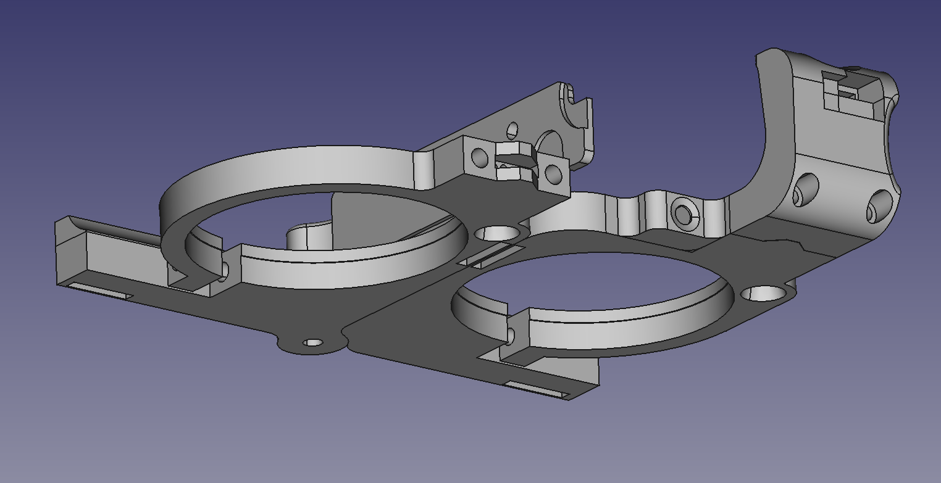Select the round hole between the two rings
This screenshot has height=483, width=941.
point(498,234)
